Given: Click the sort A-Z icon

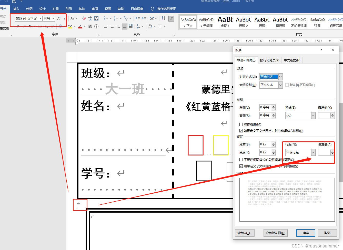Looking at the screenshot, I should [x=163, y=18].
